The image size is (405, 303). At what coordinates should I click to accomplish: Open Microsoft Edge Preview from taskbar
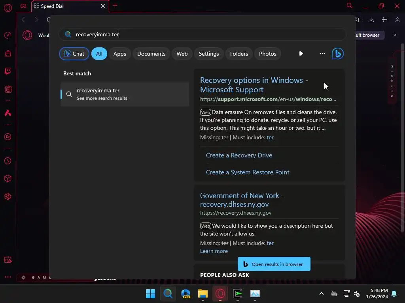coord(185,294)
